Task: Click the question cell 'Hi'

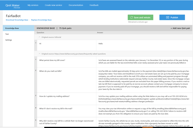Action: click(66, 45)
